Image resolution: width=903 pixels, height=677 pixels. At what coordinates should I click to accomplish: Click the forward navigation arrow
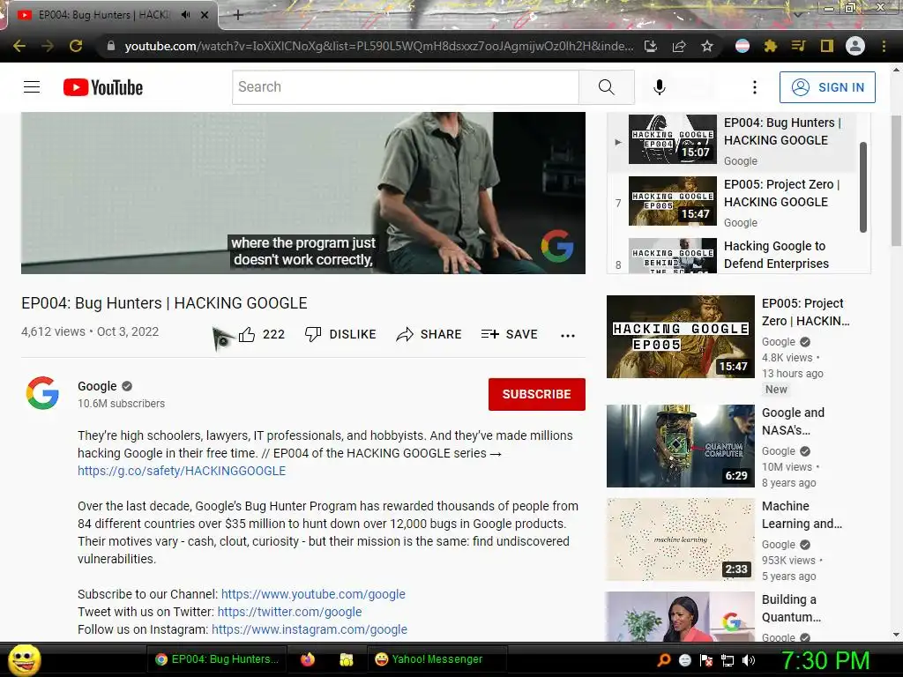(x=48, y=46)
